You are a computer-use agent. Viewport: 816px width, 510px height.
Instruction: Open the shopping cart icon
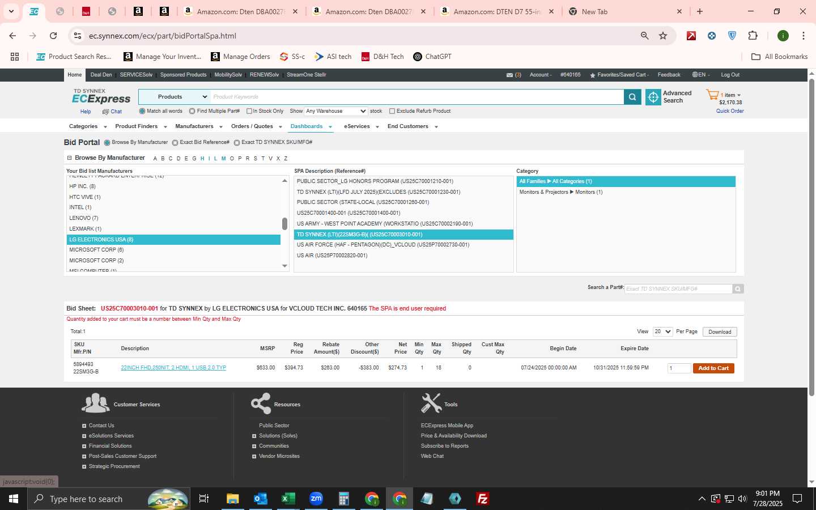[712, 95]
